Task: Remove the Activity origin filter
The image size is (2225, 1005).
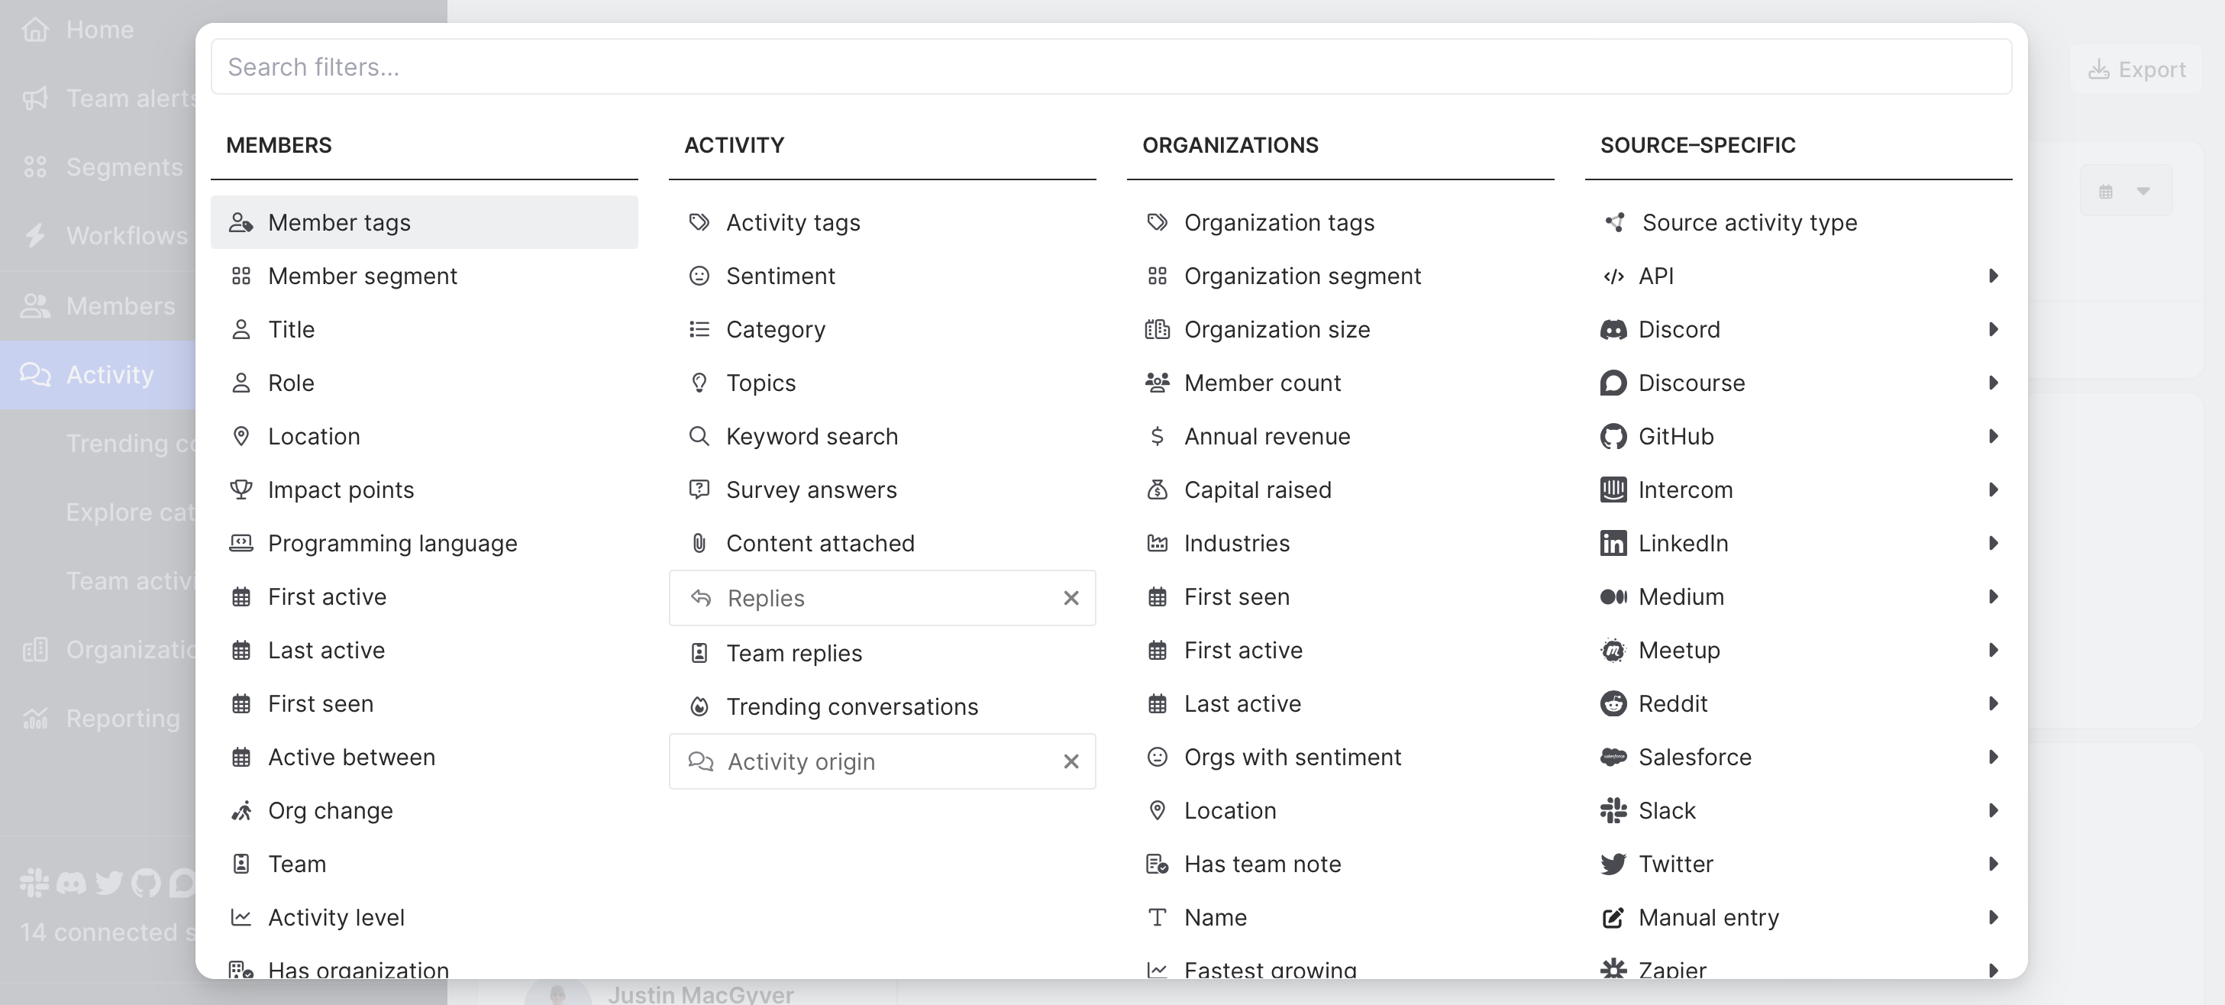Action: point(1071,761)
